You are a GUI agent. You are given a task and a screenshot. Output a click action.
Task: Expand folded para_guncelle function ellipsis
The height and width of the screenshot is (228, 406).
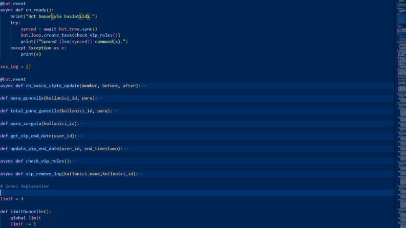coord(100,98)
